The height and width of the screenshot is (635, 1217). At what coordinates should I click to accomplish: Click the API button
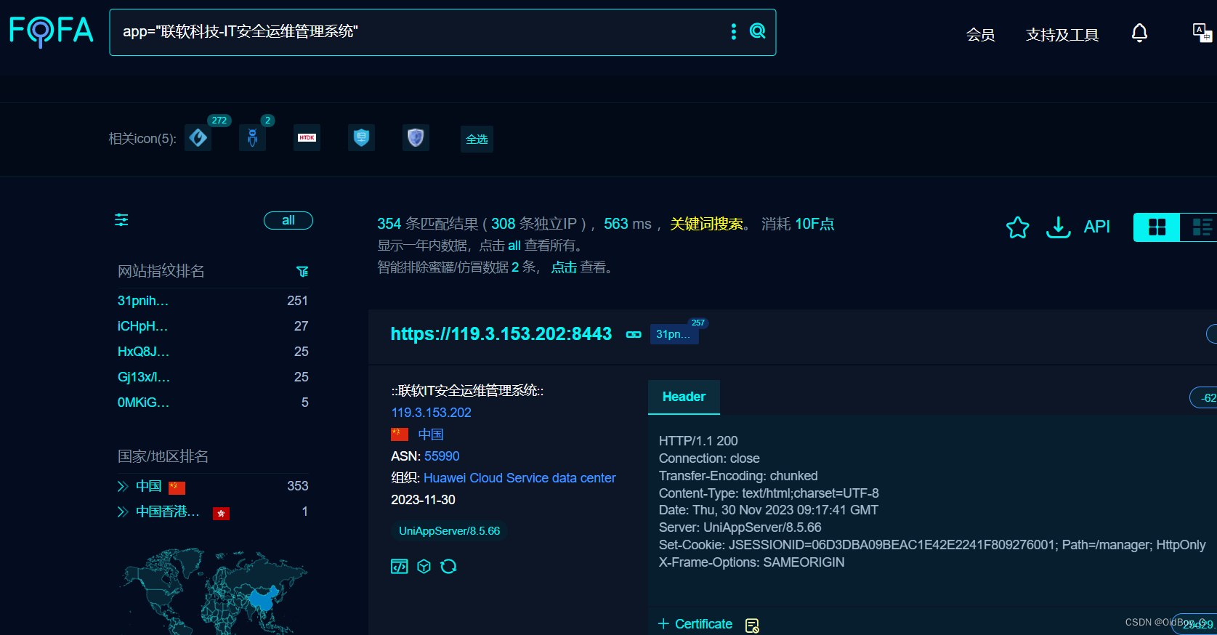pyautogui.click(x=1096, y=227)
